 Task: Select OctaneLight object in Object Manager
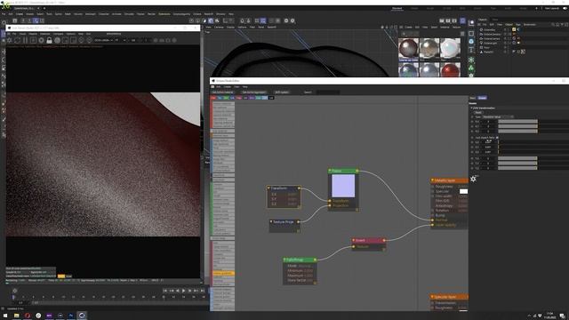point(490,43)
